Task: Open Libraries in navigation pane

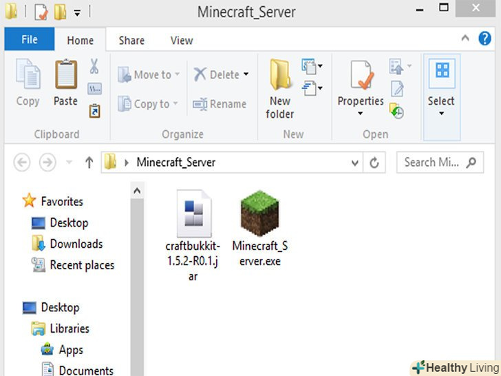Action: point(61,328)
